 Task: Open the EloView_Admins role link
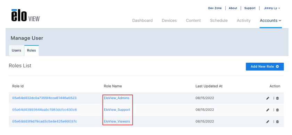116,98
